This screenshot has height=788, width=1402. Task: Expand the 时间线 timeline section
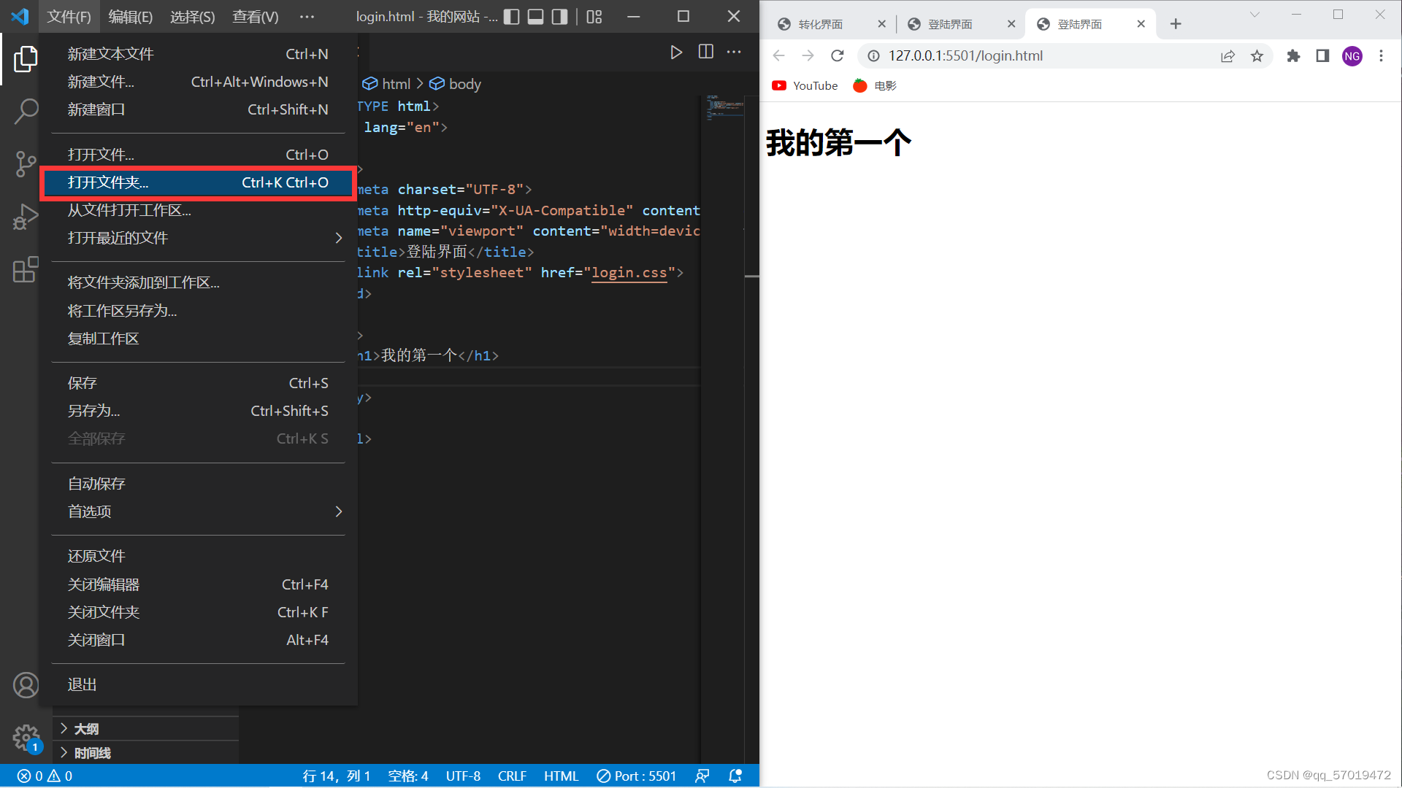click(92, 753)
